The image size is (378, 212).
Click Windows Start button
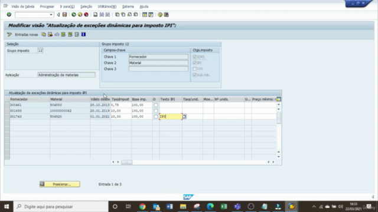click(6, 207)
